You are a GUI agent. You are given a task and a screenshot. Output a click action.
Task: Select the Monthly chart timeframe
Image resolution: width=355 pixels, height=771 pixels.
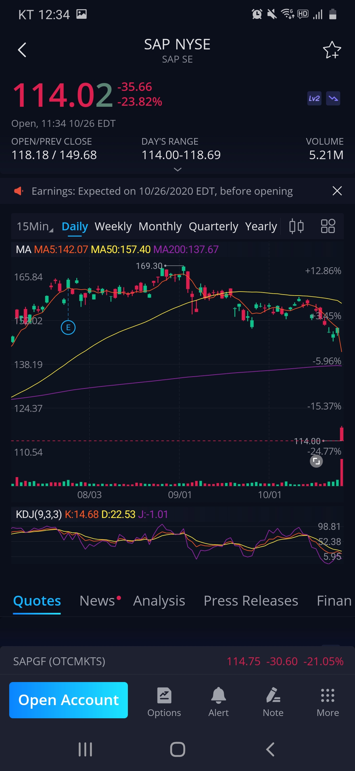160,226
